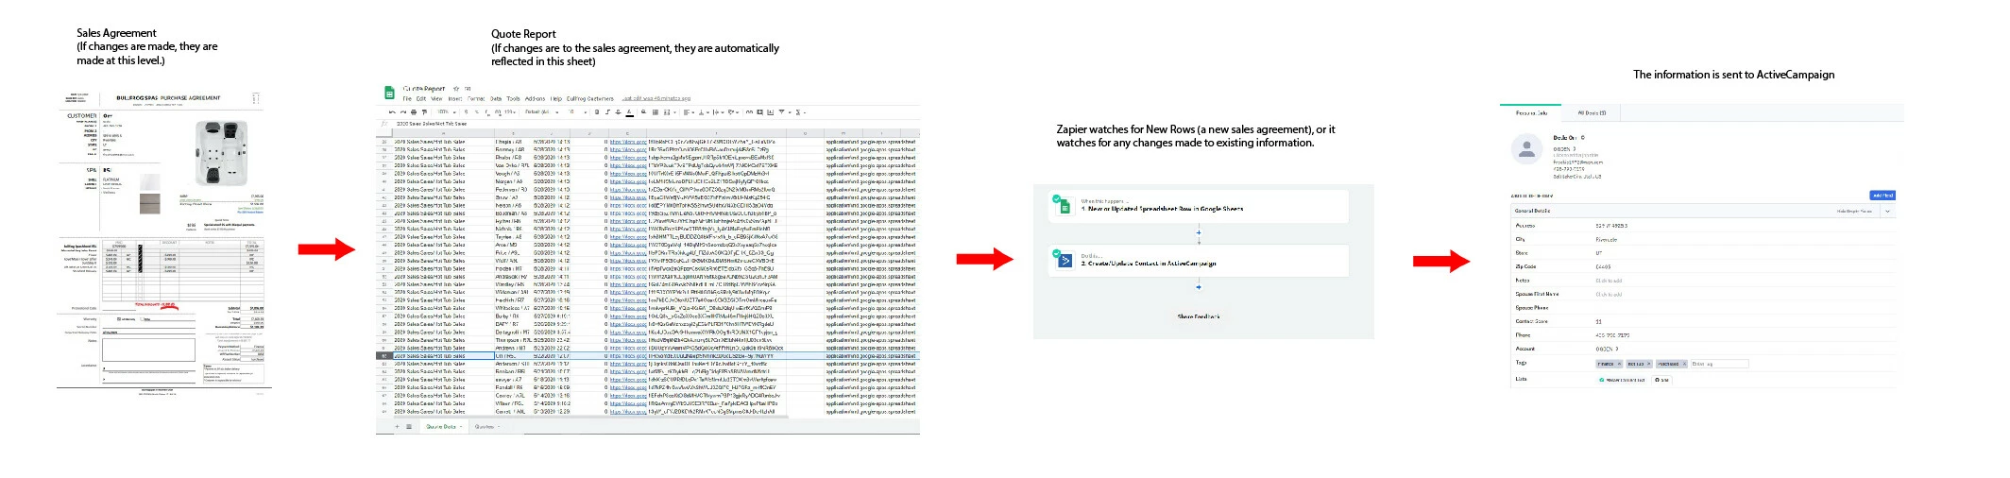
Task: Click the add sheet plus icon
Action: (x=396, y=426)
